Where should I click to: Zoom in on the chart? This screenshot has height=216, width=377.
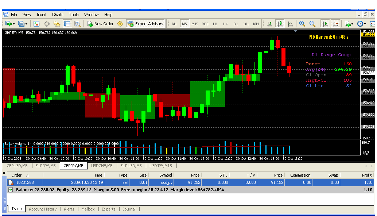click(x=302, y=24)
